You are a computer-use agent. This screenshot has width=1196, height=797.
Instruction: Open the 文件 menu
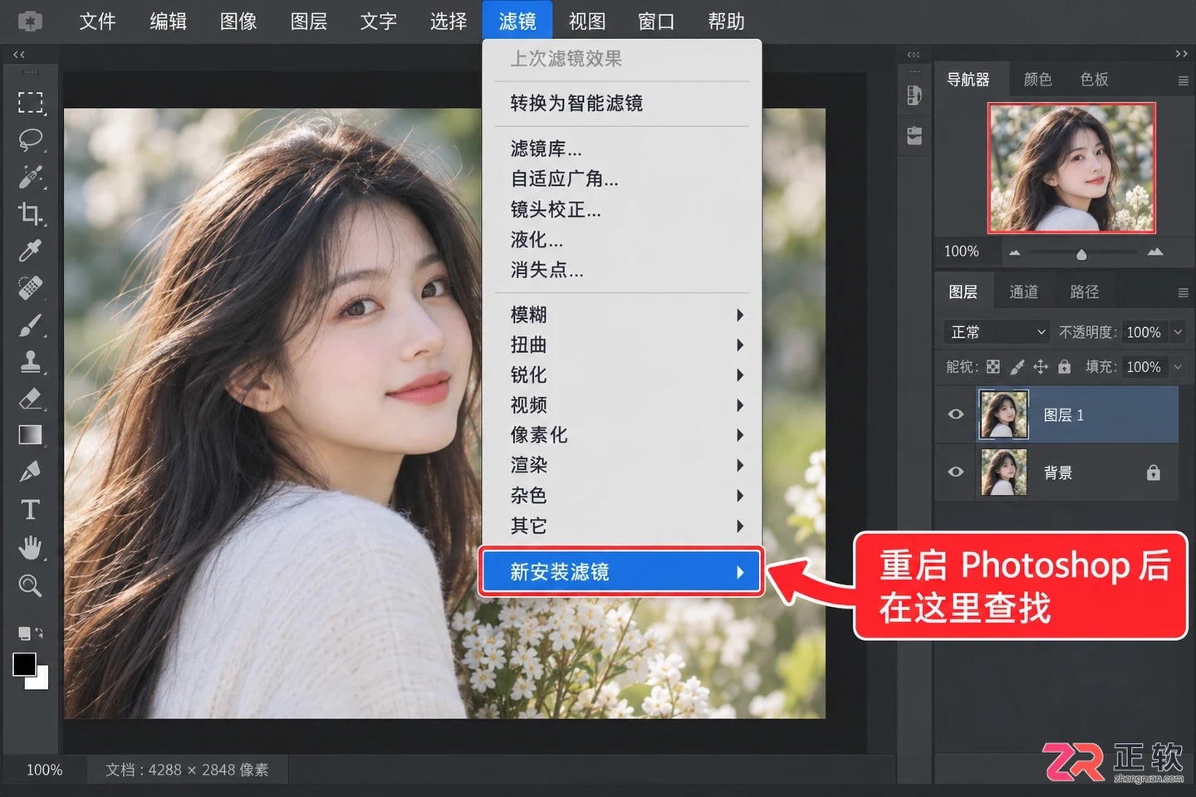tap(97, 22)
